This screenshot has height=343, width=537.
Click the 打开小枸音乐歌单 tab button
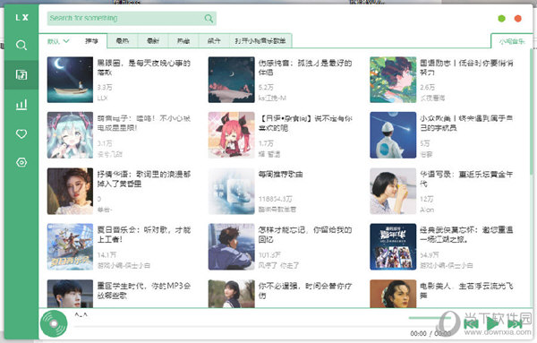click(260, 41)
